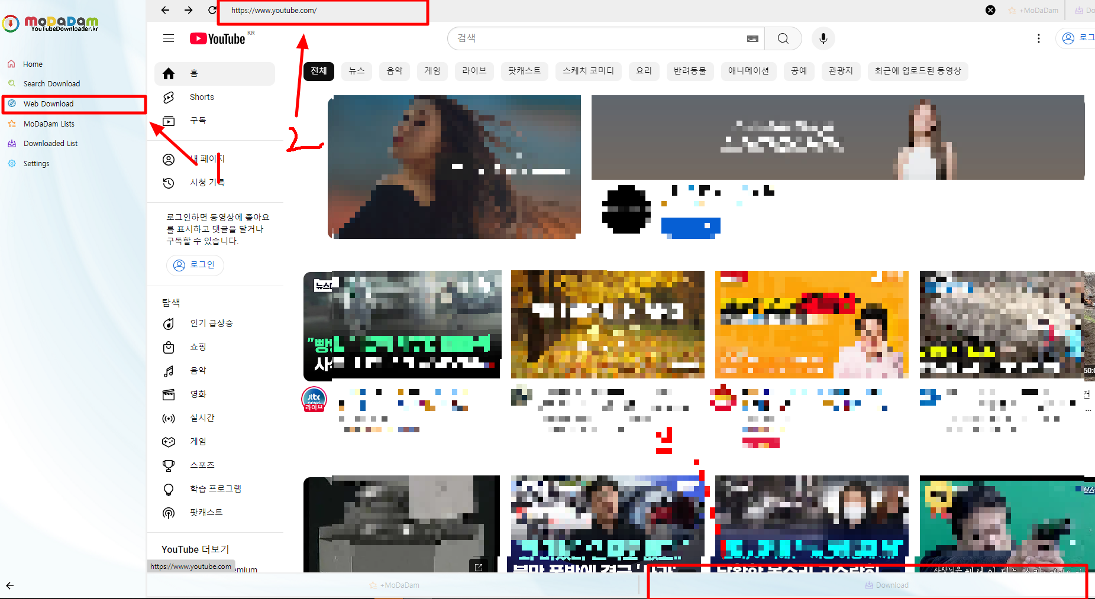Open MoDaDam Settings
This screenshot has width=1095, height=599.
click(35, 163)
